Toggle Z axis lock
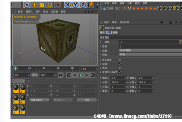Viewport: 182px width, 122px height. (83, 5)
